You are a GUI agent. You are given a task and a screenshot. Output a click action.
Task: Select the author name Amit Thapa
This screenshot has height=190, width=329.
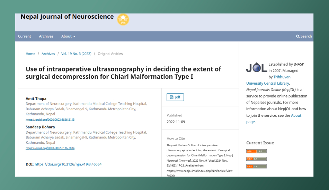click(36, 98)
